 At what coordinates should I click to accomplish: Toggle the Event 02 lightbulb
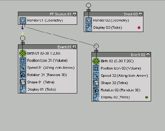(148, 55)
